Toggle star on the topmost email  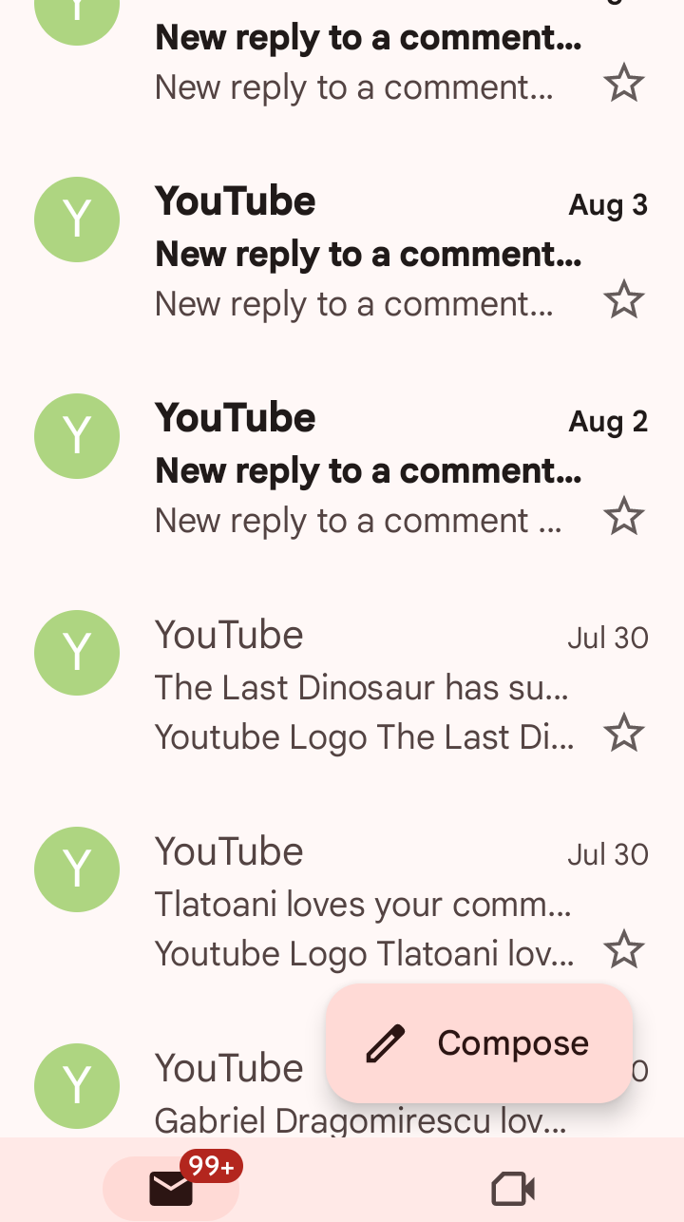(x=624, y=85)
